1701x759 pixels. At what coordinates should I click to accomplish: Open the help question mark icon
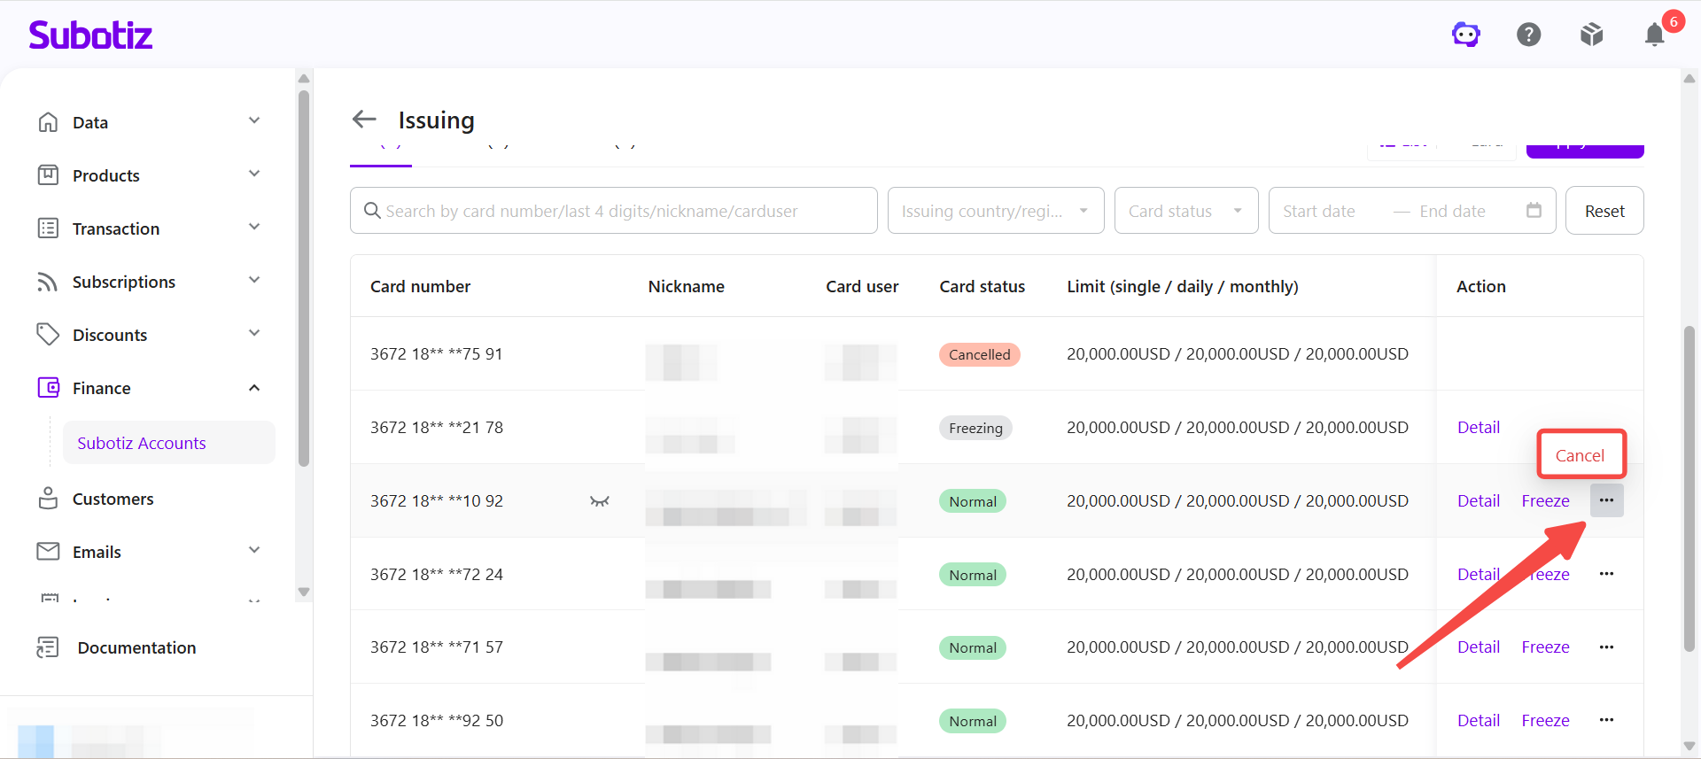tap(1529, 35)
